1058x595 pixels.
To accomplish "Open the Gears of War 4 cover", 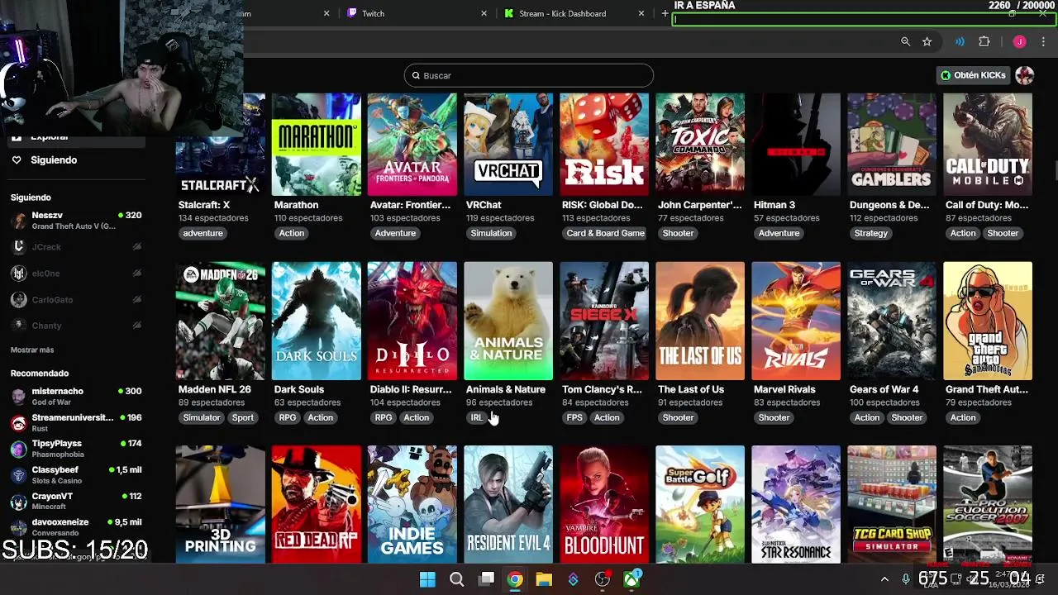I will coord(892,321).
